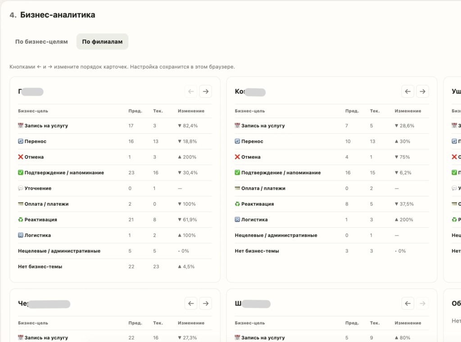Image resolution: width=461 pixels, height=342 pixels.
Task: Click the right arrow on the «Ш» card
Action: click(x=422, y=303)
